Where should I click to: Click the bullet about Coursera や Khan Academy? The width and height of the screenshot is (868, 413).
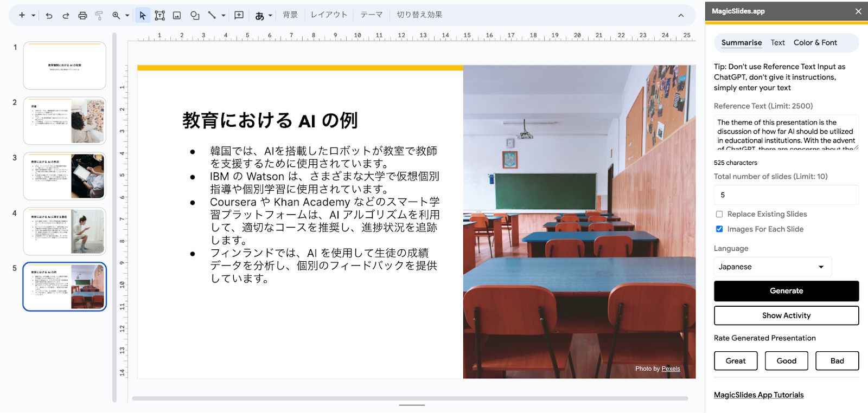(324, 221)
